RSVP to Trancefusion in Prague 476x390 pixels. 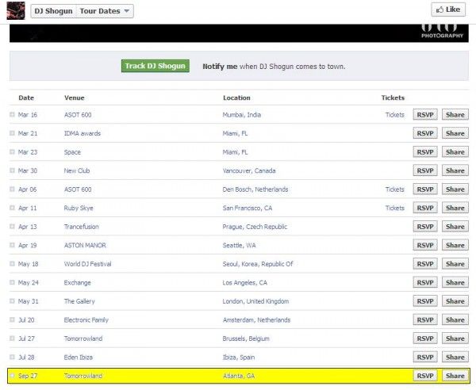(x=425, y=227)
